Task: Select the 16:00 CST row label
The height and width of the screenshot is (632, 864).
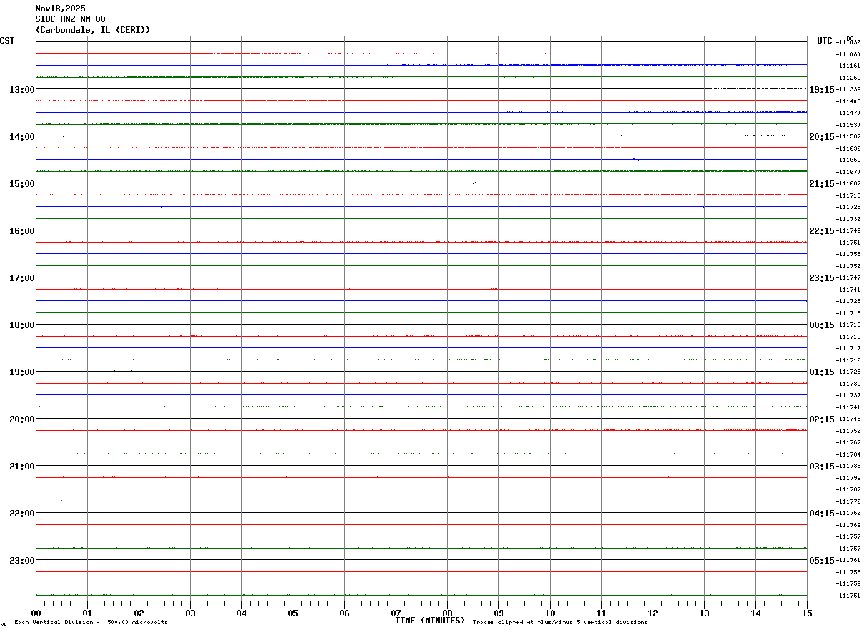Action: pyautogui.click(x=21, y=231)
